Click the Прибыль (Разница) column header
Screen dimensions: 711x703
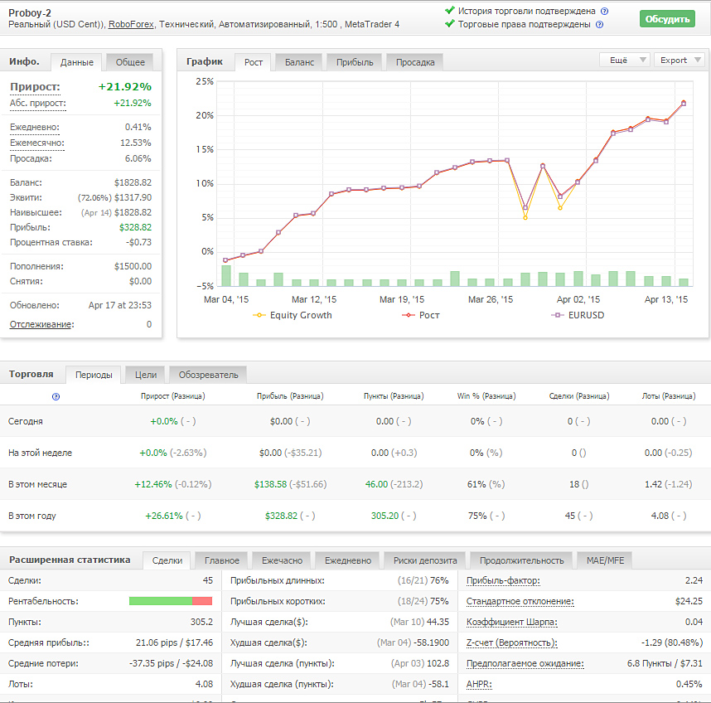coord(290,396)
